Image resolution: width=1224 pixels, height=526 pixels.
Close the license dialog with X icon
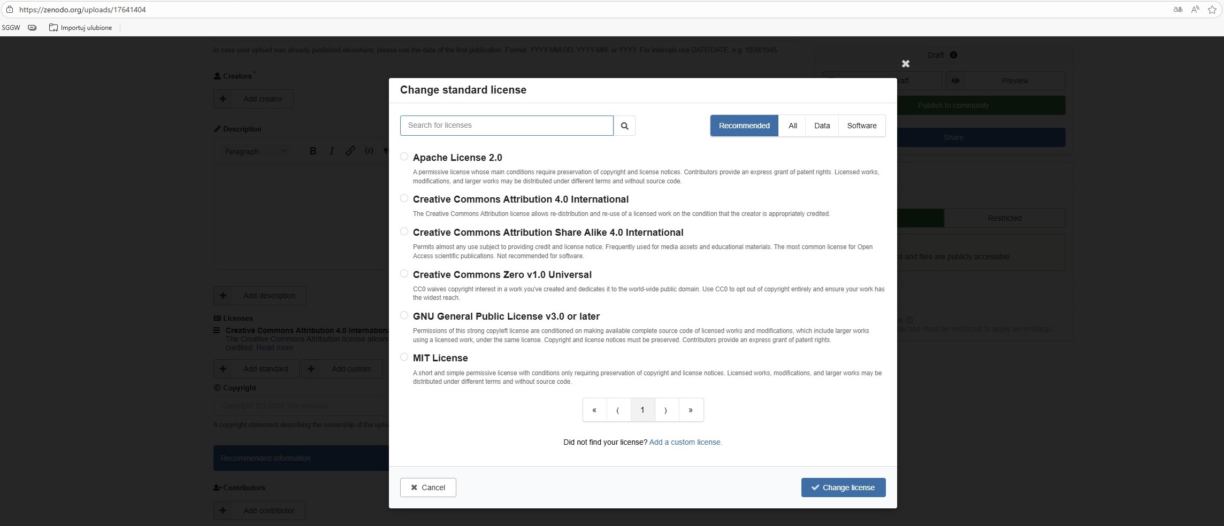point(905,64)
